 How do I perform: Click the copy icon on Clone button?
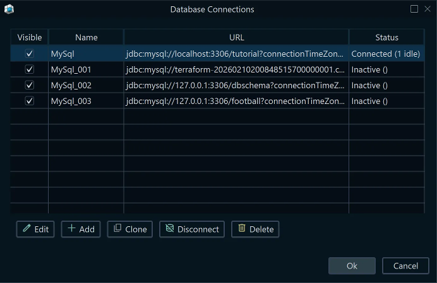[x=117, y=228]
